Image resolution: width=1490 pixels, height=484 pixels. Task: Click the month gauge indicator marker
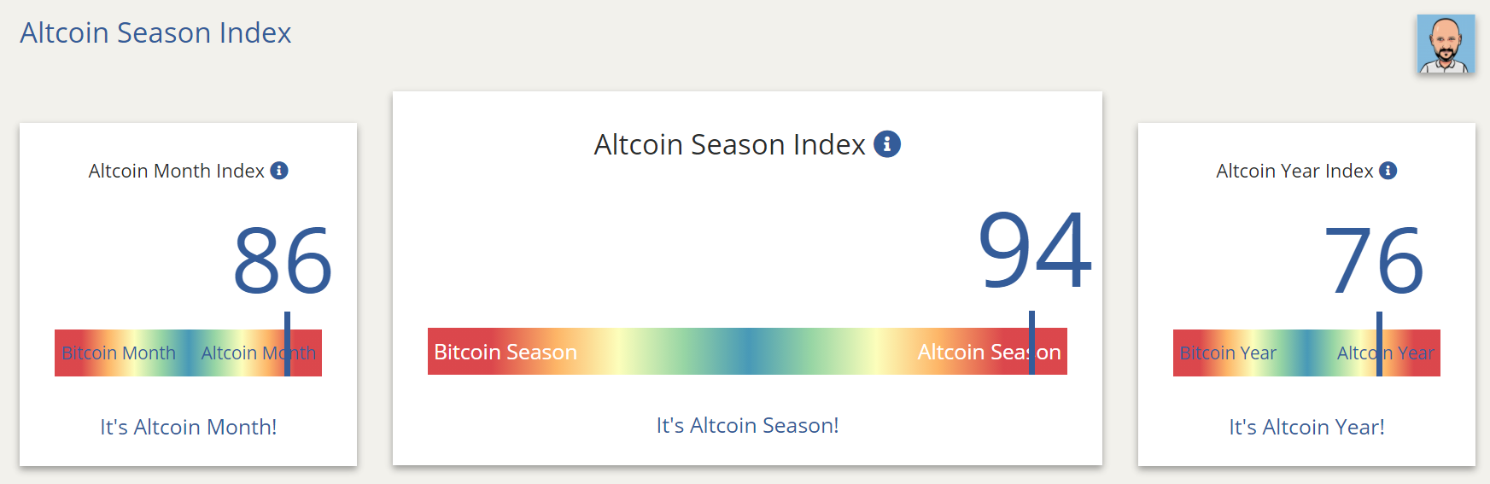(287, 344)
